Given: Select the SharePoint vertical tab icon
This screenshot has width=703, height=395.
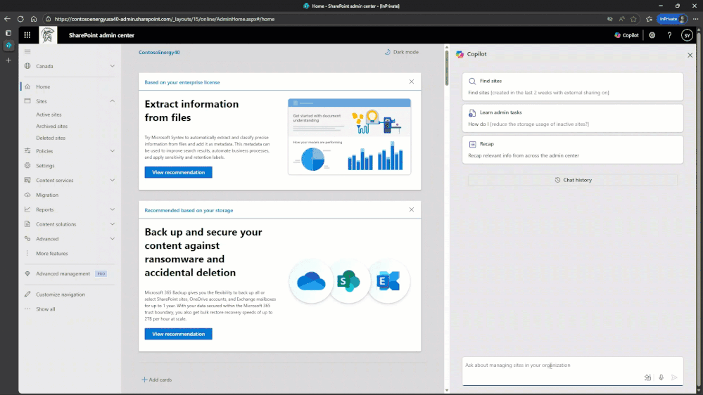Looking at the screenshot, I should [x=8, y=45].
